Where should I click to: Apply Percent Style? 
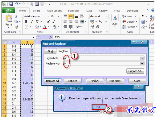click(x=100, y=22)
